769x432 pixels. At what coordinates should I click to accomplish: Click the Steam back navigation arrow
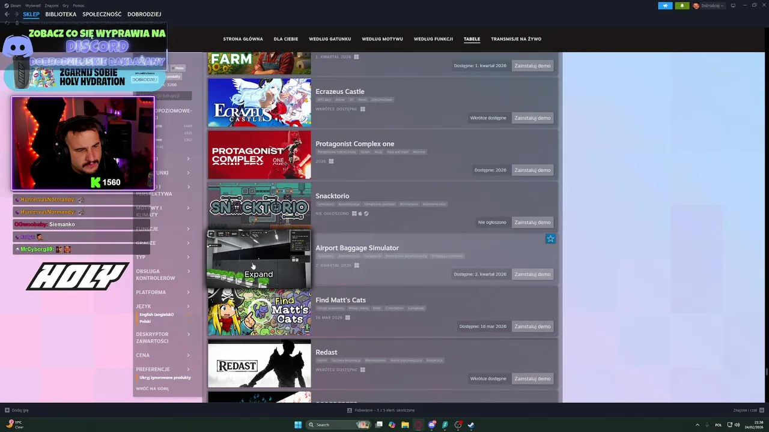coord(7,14)
